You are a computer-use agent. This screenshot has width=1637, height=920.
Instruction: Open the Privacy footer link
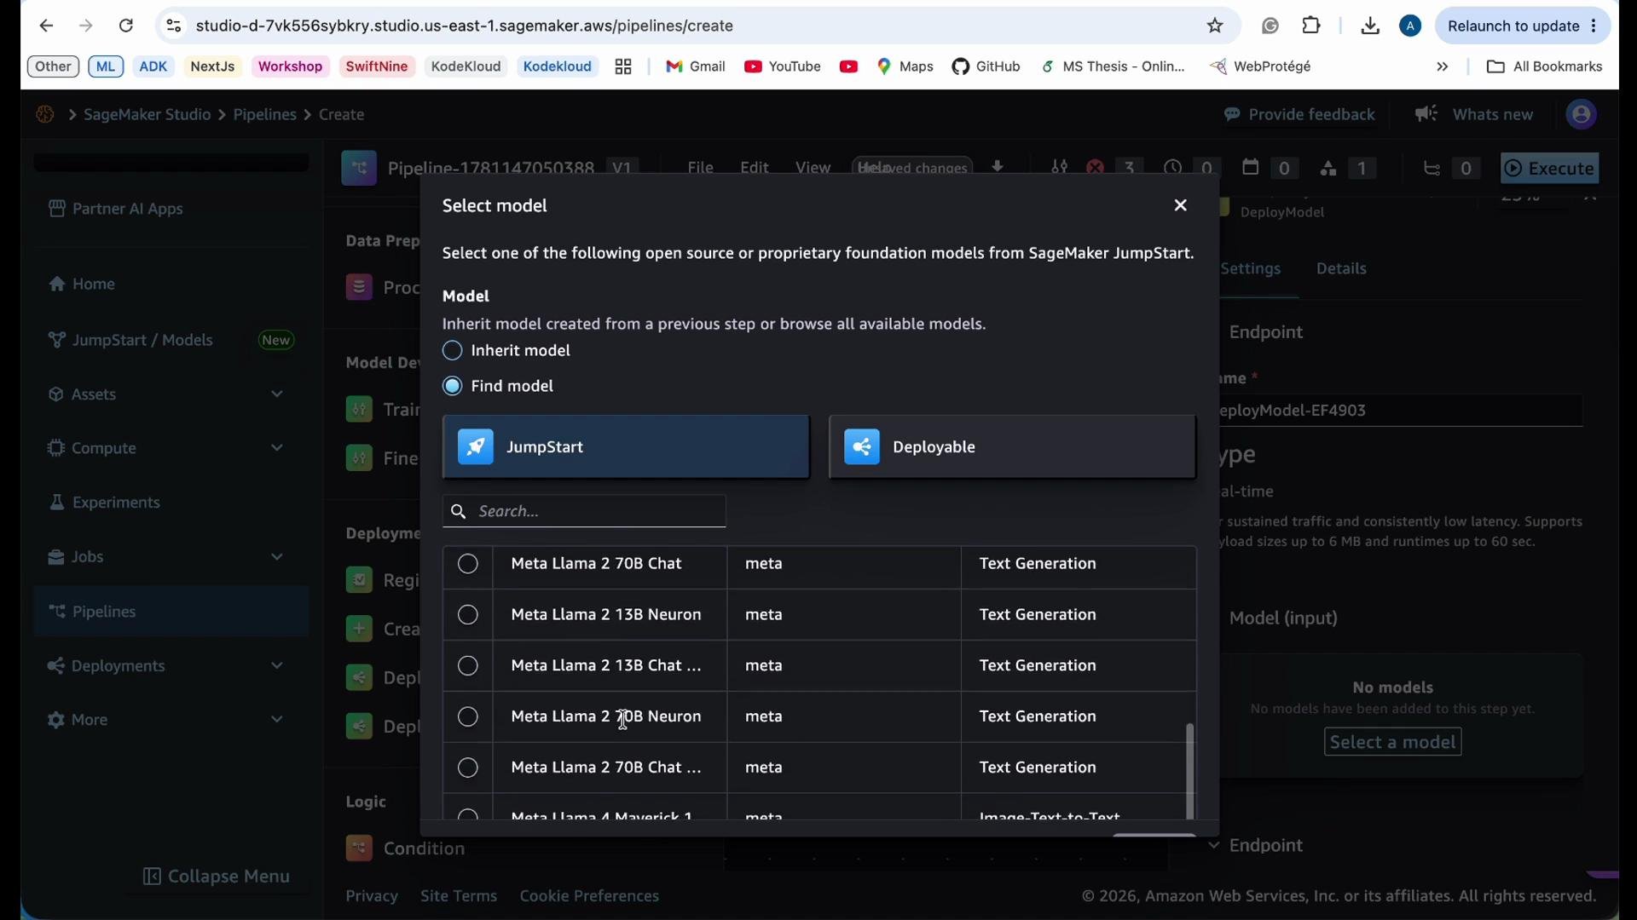[372, 896]
